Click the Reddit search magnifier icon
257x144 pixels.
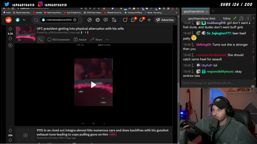[36, 20]
